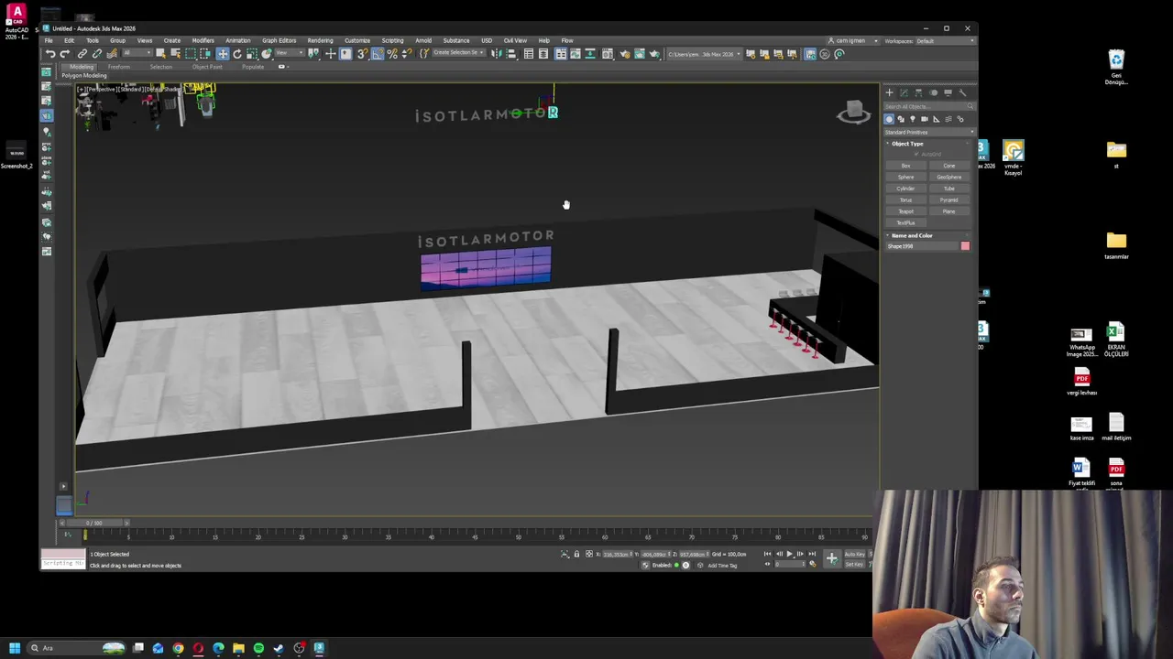Click the Pyramid object button

(949, 200)
